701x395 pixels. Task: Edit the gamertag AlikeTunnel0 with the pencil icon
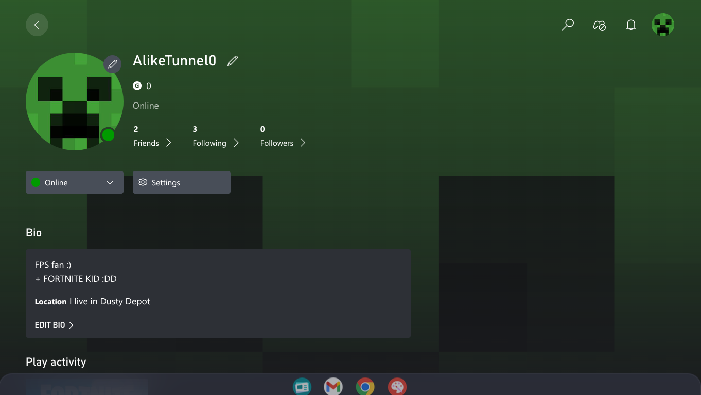(233, 61)
